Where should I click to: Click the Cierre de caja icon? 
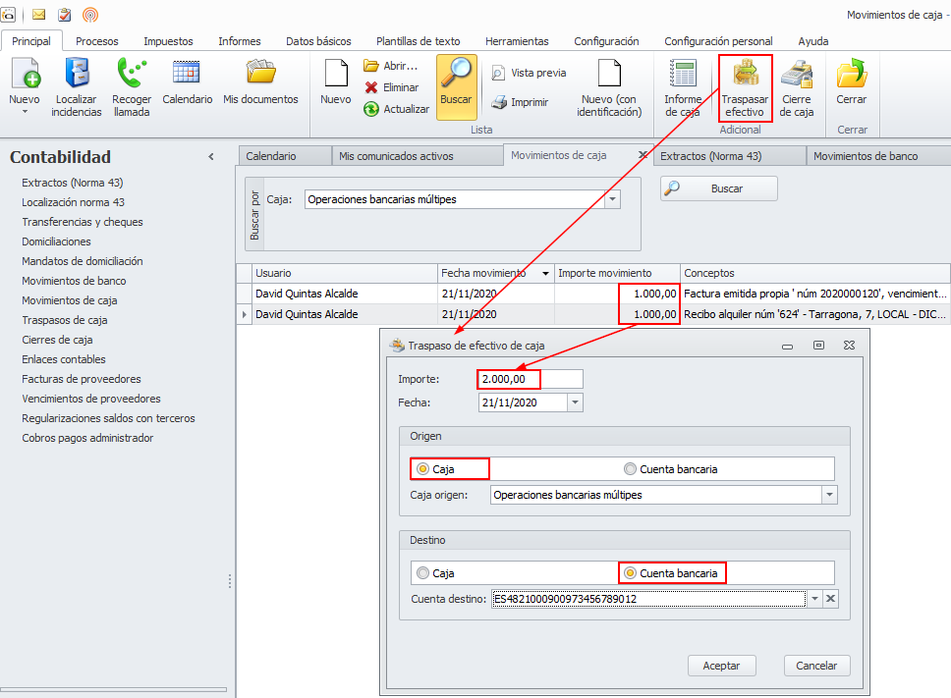coord(797,86)
